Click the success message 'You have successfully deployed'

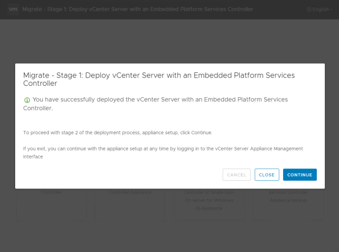[156, 104]
